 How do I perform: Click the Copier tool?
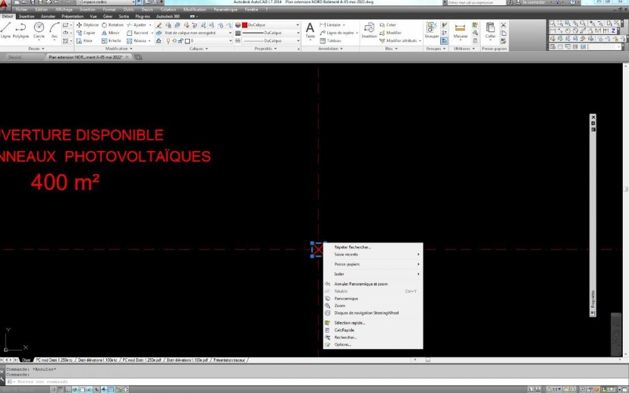pyautogui.click(x=86, y=33)
